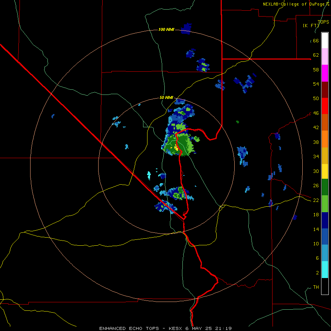Click the 42 legend value

click(x=316, y=128)
